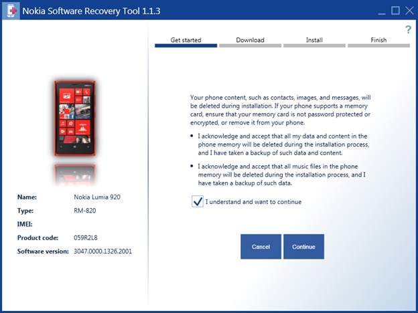Click the type value RM-820
This screenshot has width=418, height=313.
pyautogui.click(x=85, y=211)
